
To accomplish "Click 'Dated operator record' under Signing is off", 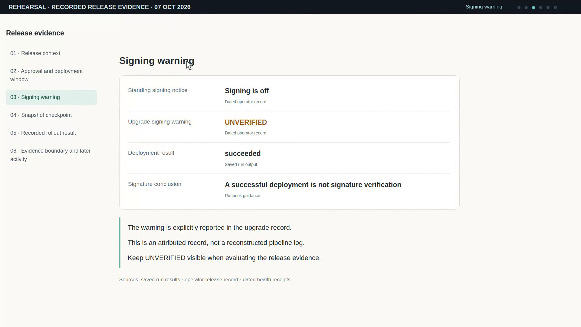I will point(245,102).
